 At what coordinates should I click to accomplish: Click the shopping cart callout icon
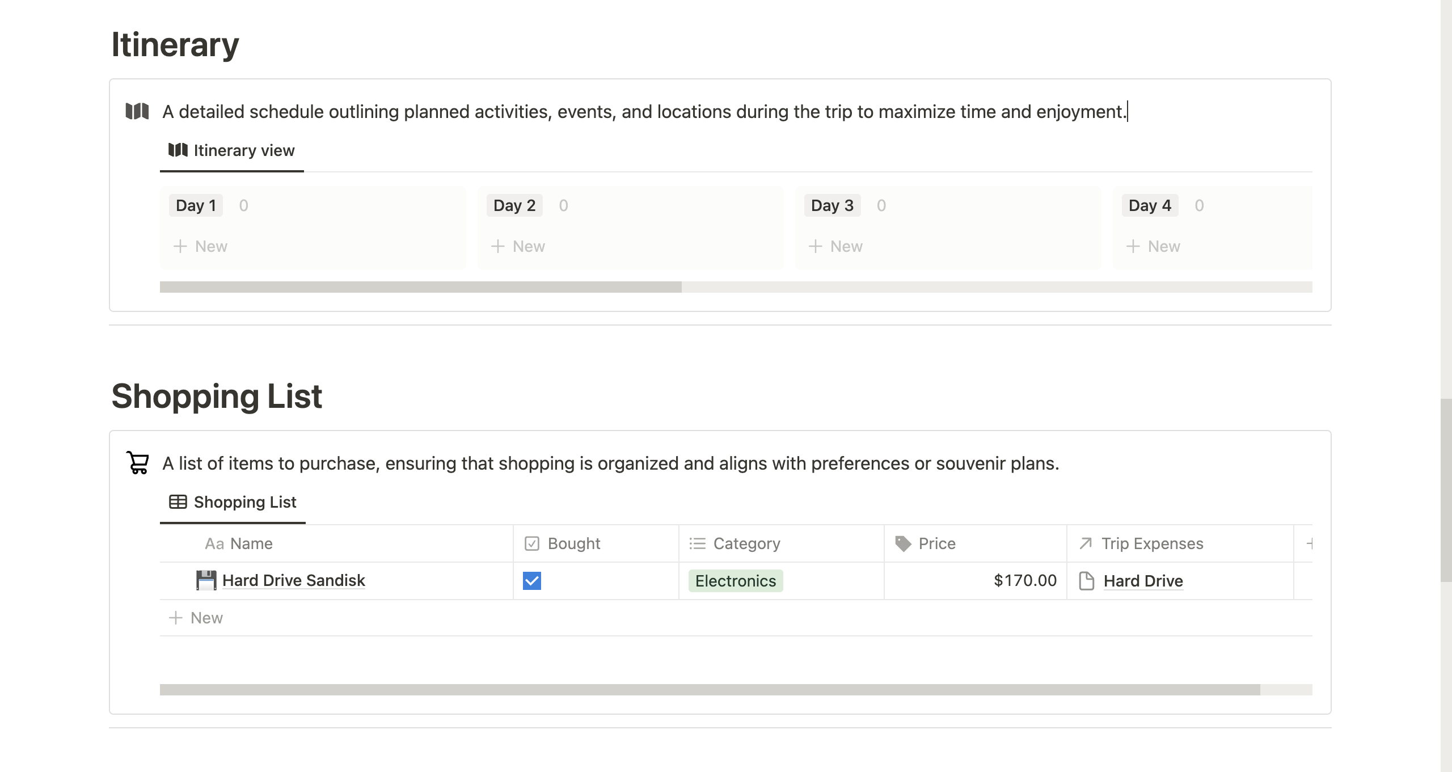137,463
